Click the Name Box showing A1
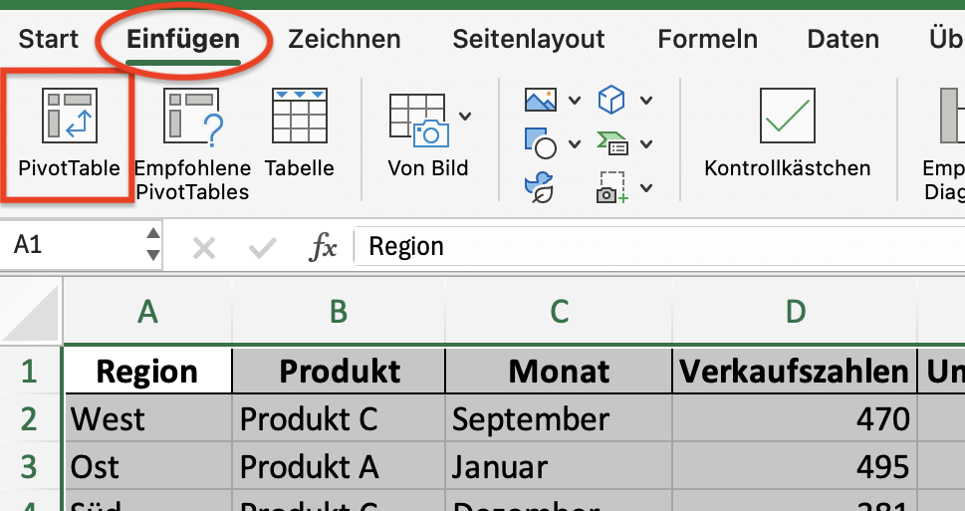The height and width of the screenshot is (511, 965). (73, 245)
